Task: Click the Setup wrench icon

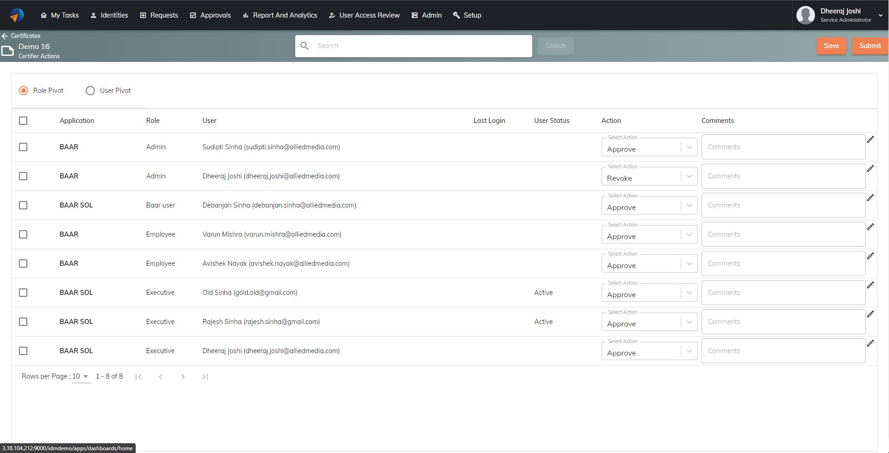Action: (x=456, y=15)
